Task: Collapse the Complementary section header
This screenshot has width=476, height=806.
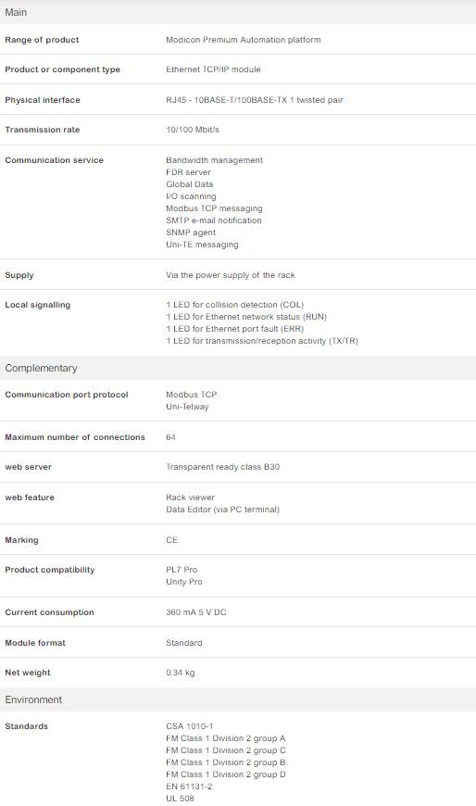Action: (238, 368)
